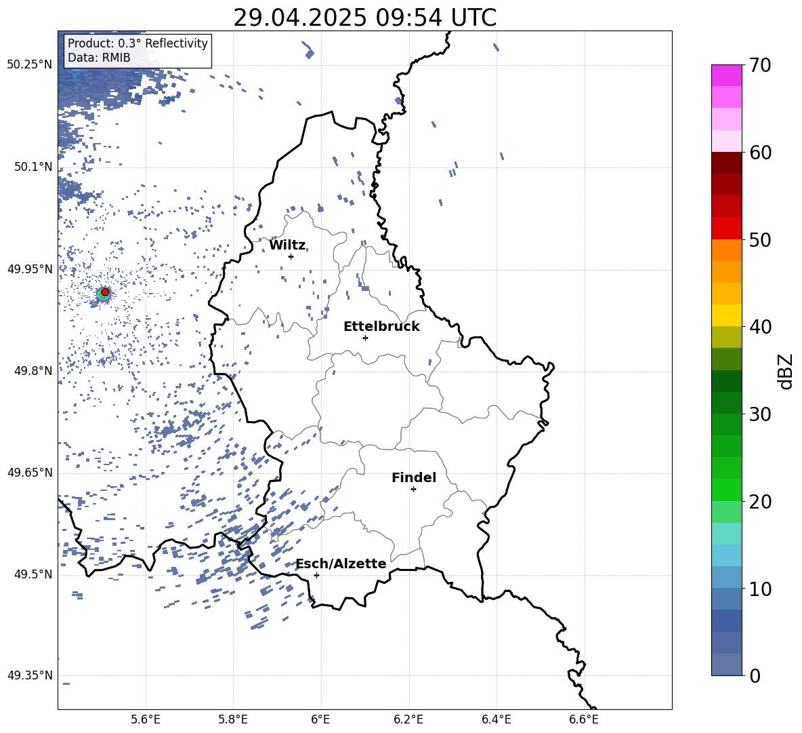802x733 pixels.
Task: Click the 60 colorbar tick label
Action: click(760, 153)
